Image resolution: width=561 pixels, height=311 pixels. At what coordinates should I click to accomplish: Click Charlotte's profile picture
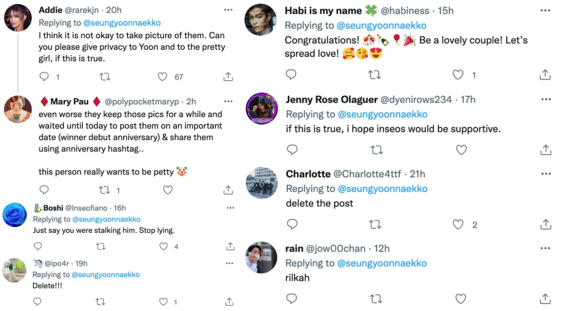coord(262,183)
